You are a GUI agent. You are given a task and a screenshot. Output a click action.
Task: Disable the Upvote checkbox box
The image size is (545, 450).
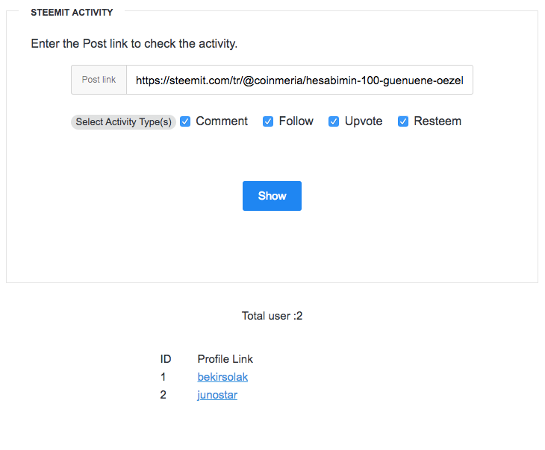pos(334,121)
